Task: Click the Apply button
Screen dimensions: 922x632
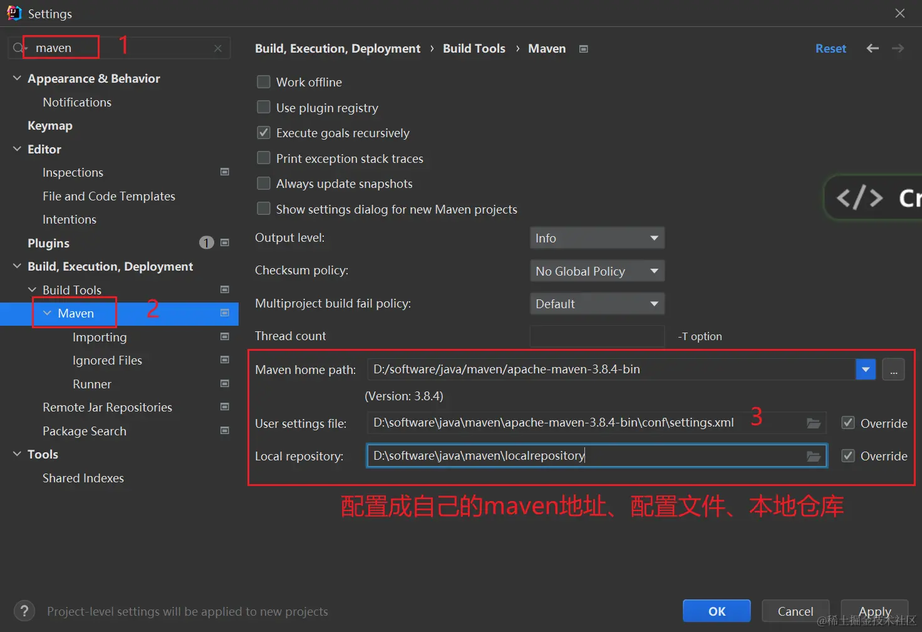Action: 874,611
